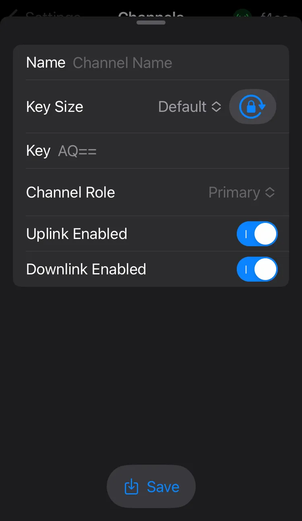Viewport: 302px width, 521px height.
Task: Click the up-down chevrons beside Default
Action: [216, 107]
